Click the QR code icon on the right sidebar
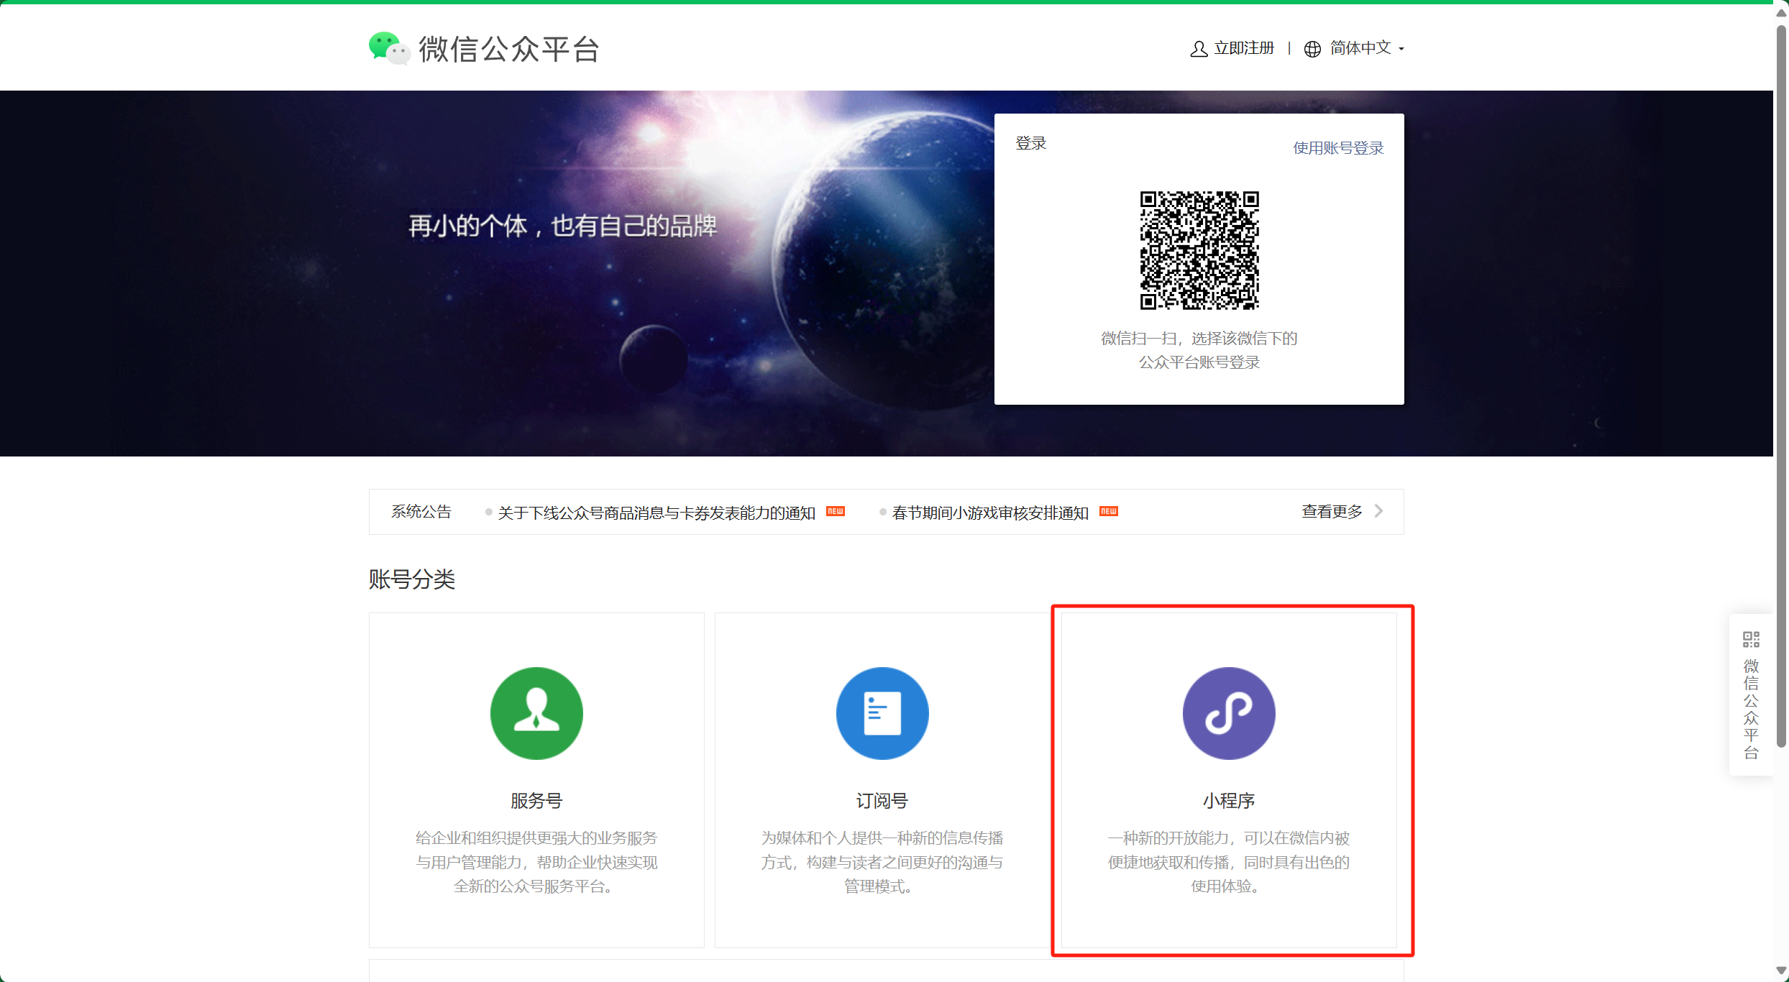Image resolution: width=1789 pixels, height=982 pixels. coord(1750,638)
